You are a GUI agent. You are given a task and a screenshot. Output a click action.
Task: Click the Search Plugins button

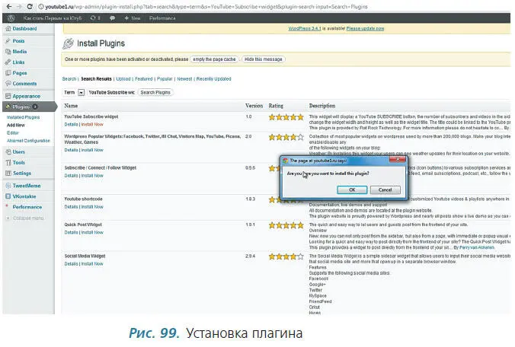pos(155,93)
